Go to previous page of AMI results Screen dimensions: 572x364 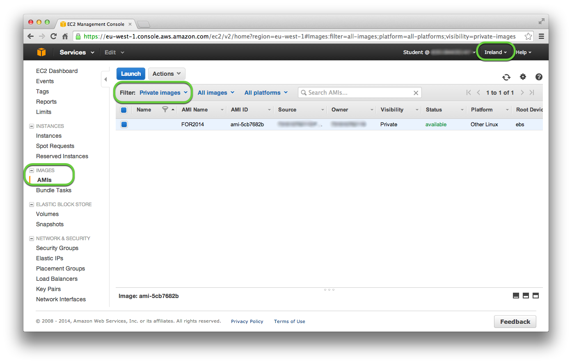478,93
